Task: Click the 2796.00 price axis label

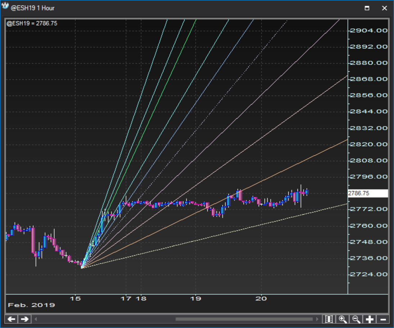Action: [x=368, y=177]
